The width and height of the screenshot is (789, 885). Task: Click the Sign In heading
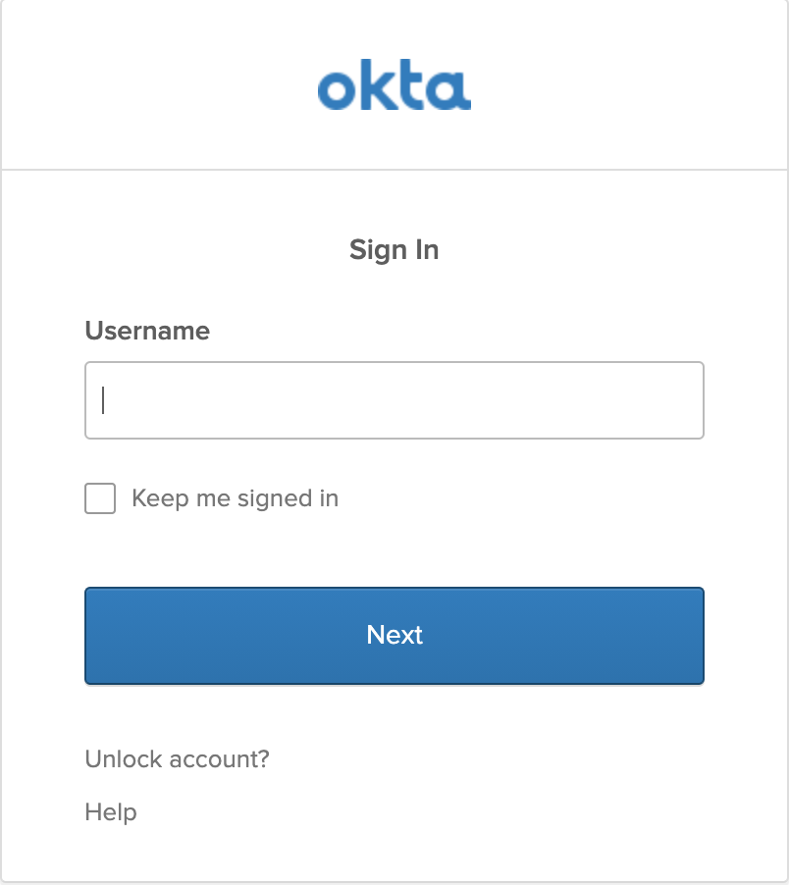coord(394,250)
